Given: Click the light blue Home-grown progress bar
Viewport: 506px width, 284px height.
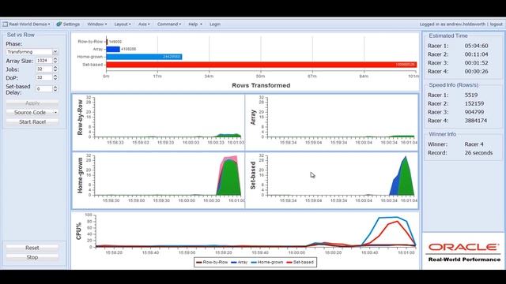Looking at the screenshot, I should (x=144, y=57).
